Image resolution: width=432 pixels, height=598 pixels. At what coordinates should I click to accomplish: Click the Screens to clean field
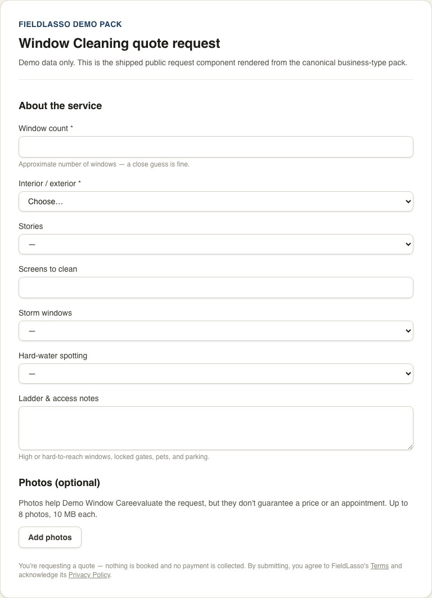coord(216,287)
